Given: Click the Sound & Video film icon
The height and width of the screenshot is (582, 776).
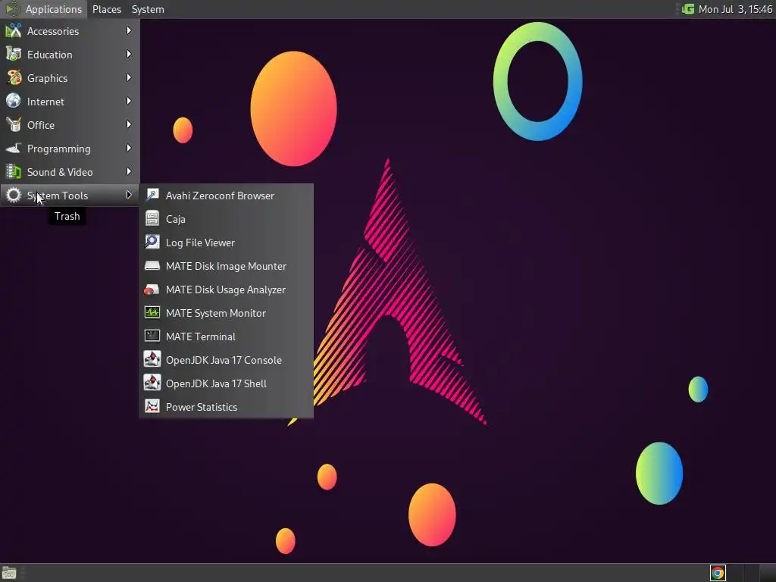Looking at the screenshot, I should point(14,172).
